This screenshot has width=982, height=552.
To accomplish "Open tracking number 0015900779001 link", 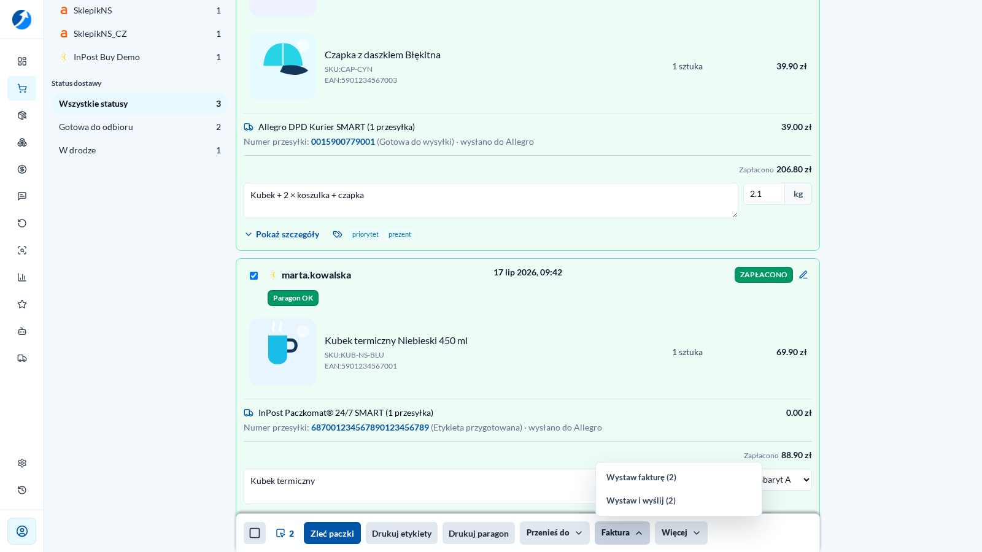I will (x=343, y=142).
